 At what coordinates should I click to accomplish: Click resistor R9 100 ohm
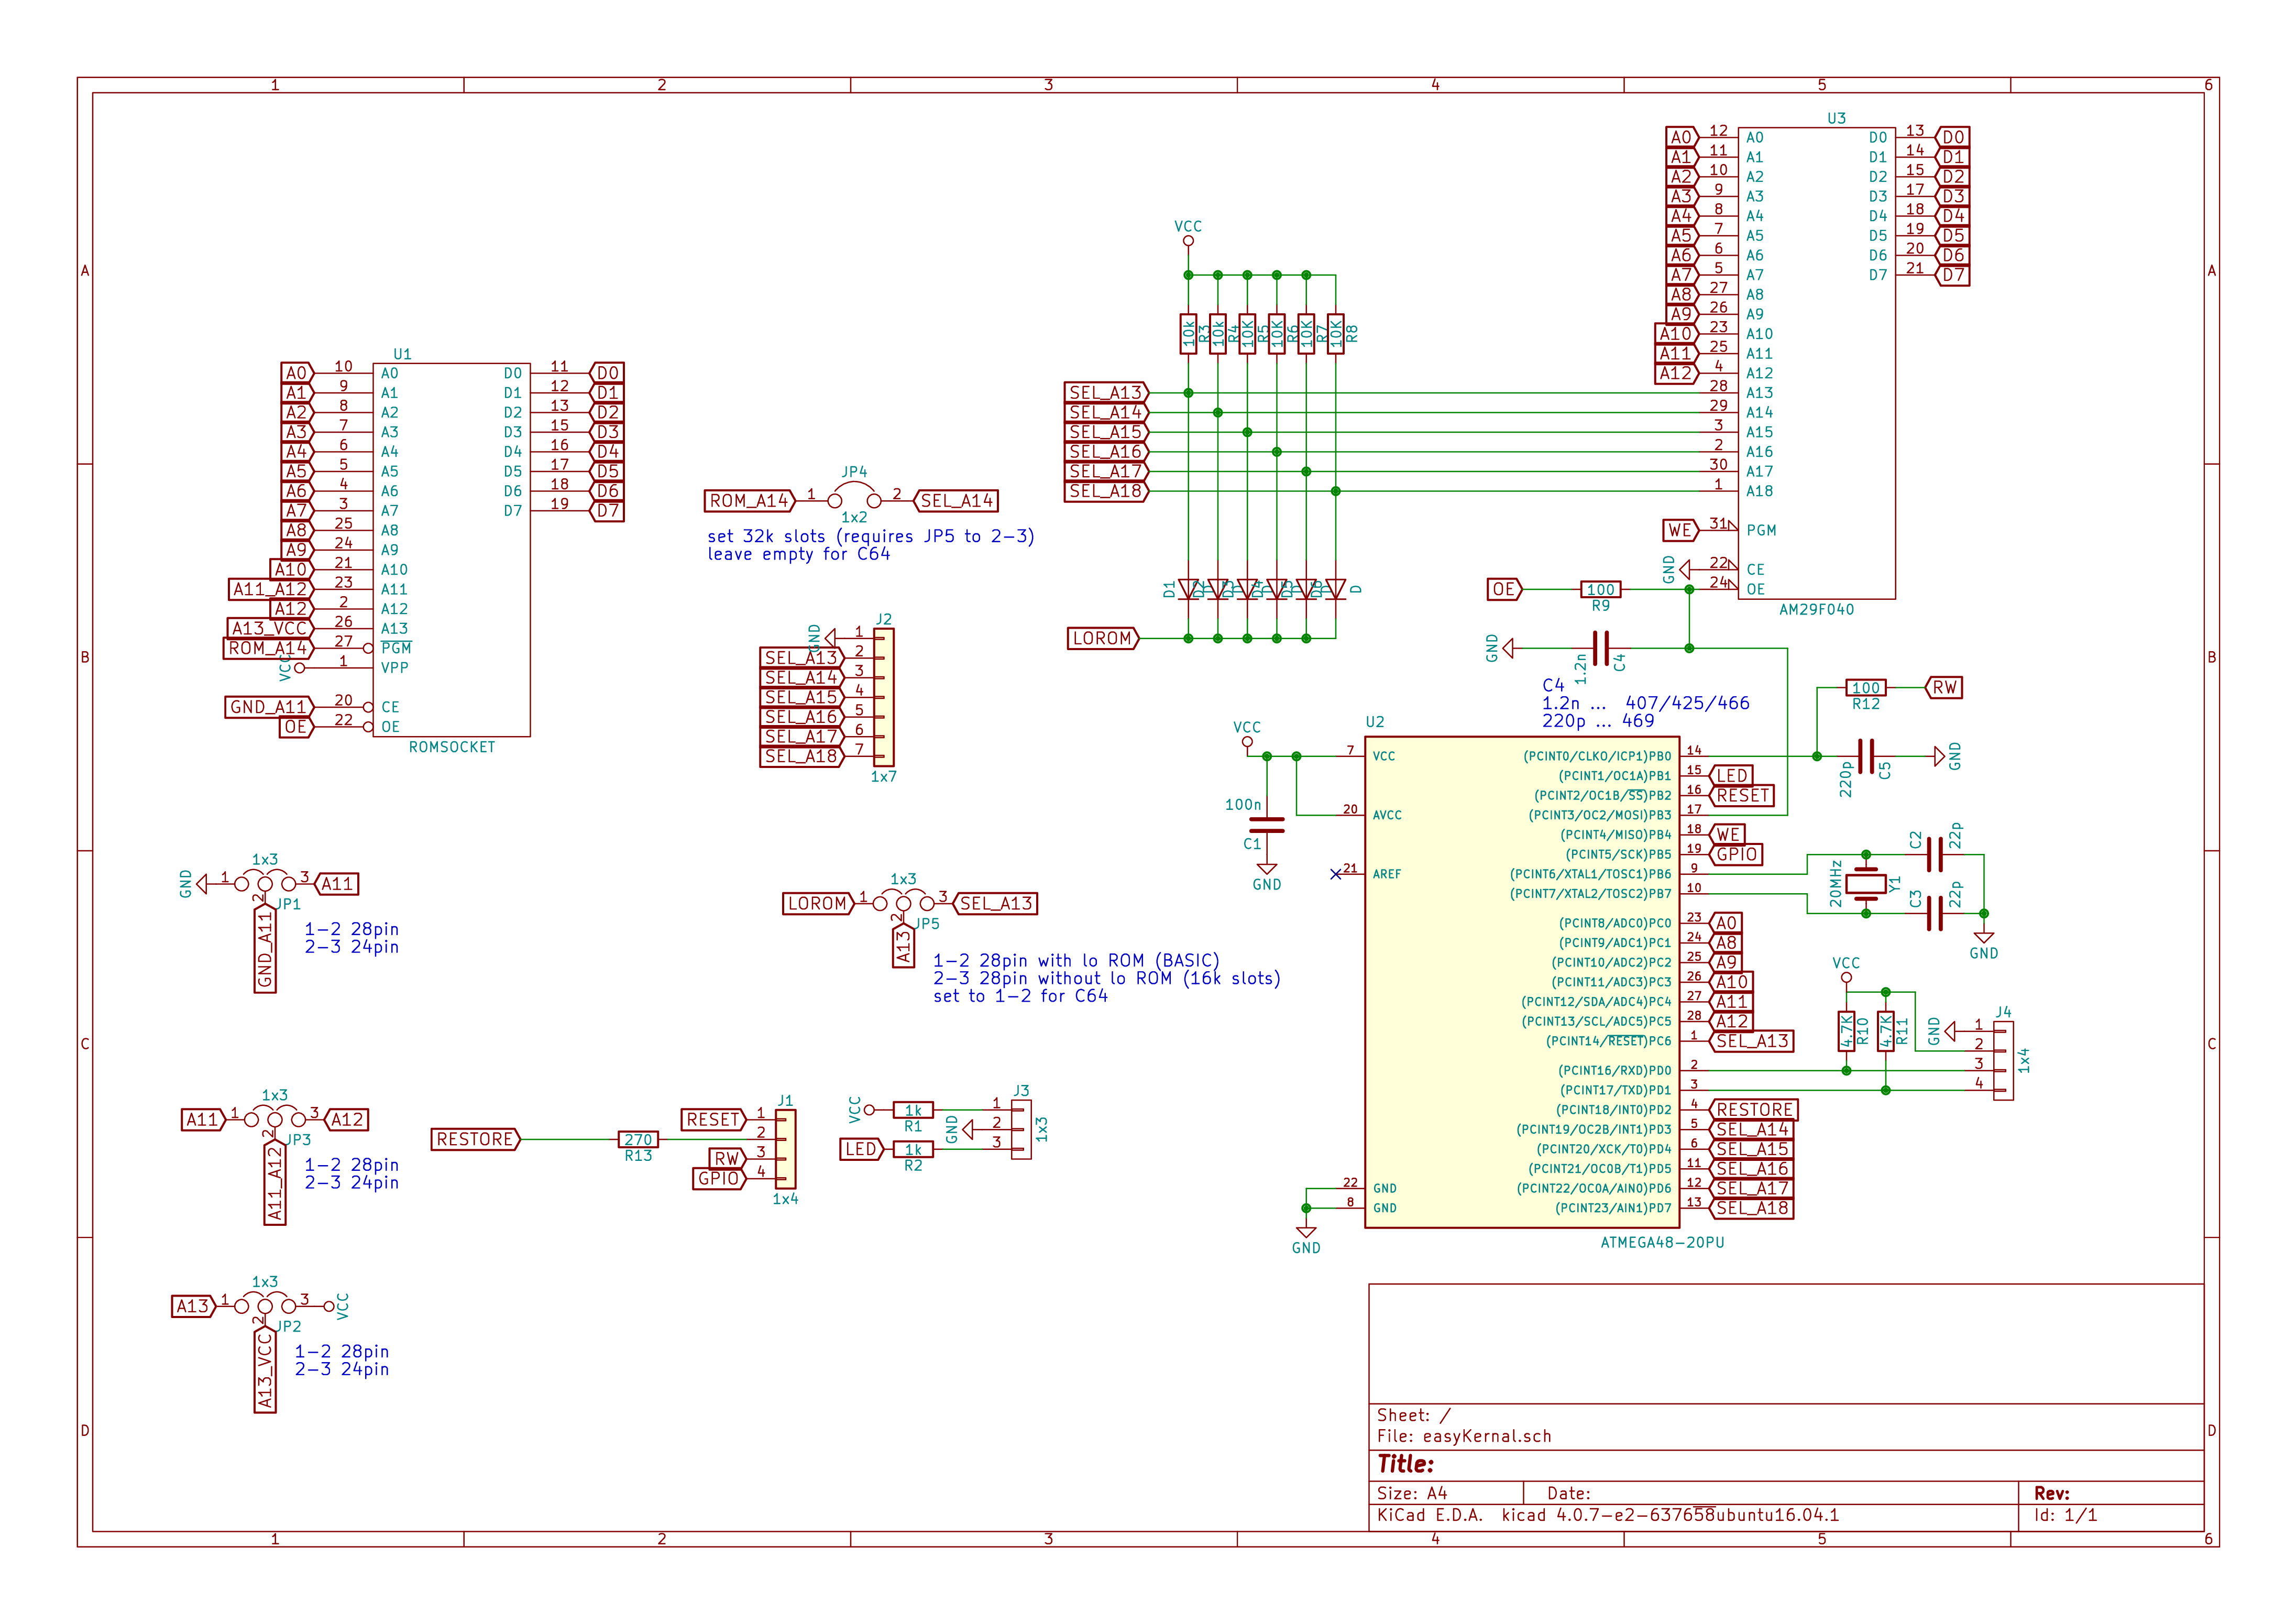pyautogui.click(x=1600, y=589)
